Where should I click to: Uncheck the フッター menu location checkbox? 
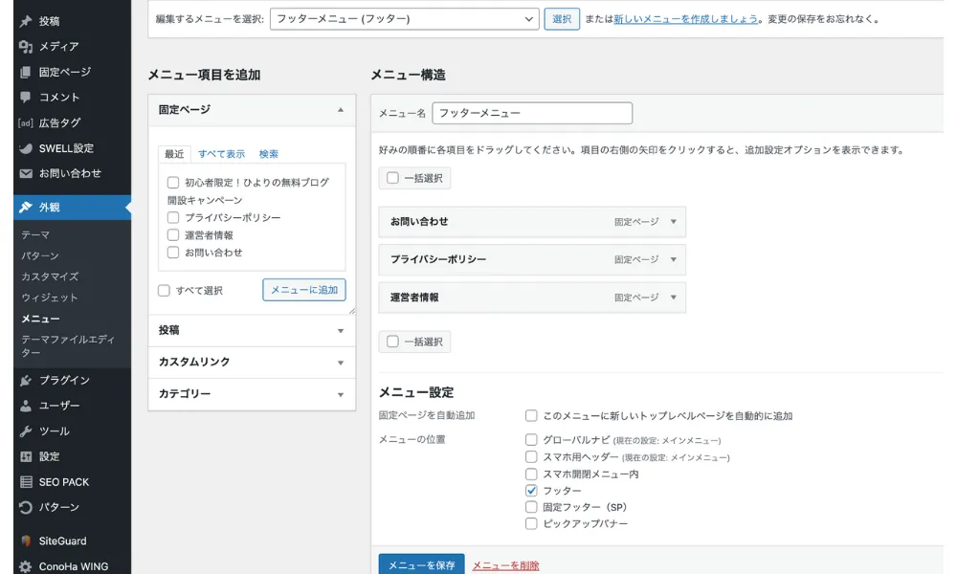[x=531, y=490]
